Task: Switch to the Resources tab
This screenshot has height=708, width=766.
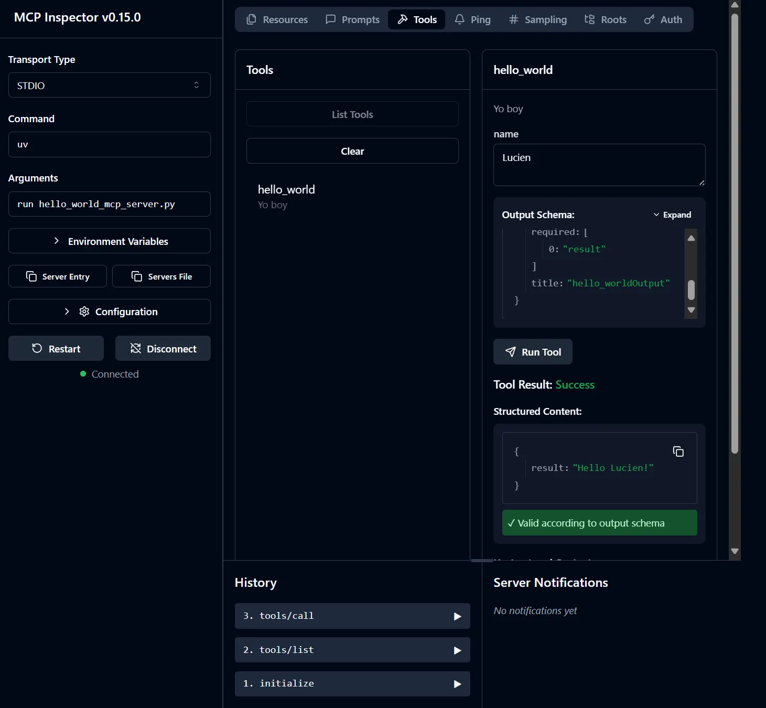Action: pyautogui.click(x=277, y=19)
